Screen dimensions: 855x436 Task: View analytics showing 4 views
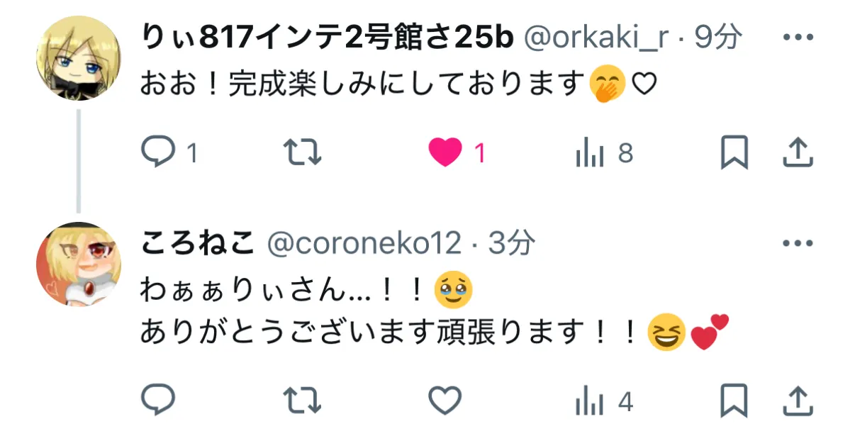point(604,403)
